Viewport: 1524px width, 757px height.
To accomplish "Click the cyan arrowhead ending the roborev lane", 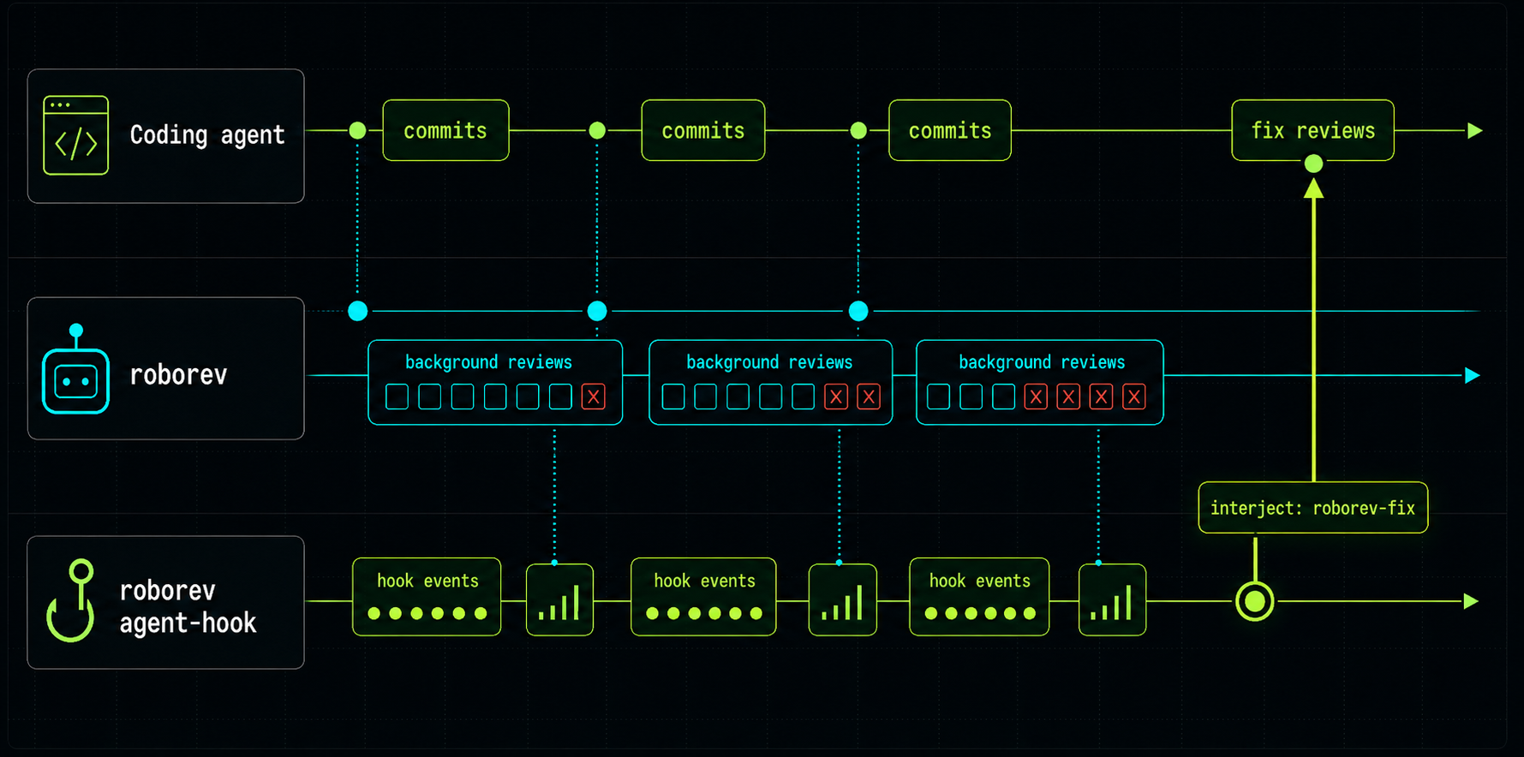I will coord(1473,375).
